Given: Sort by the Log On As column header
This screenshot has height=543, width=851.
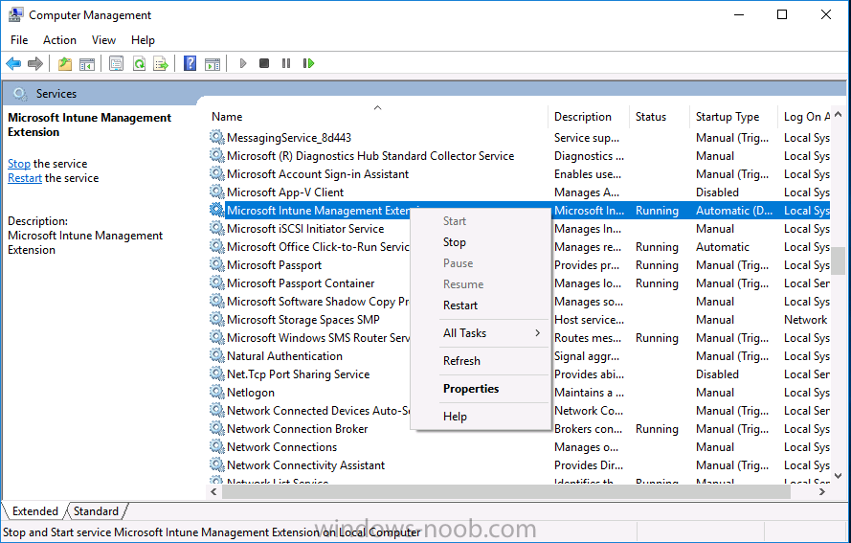Looking at the screenshot, I should 805,116.
